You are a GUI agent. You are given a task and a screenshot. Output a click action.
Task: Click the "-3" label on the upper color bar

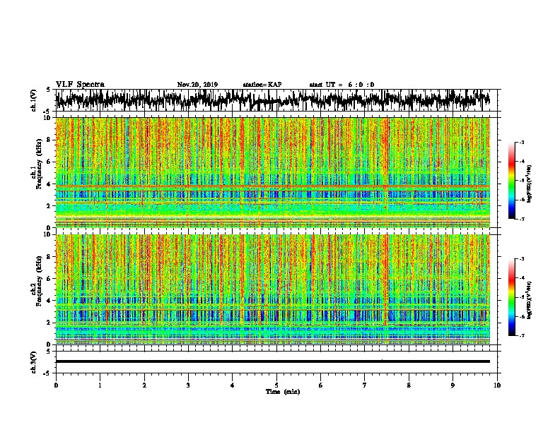tap(522, 142)
